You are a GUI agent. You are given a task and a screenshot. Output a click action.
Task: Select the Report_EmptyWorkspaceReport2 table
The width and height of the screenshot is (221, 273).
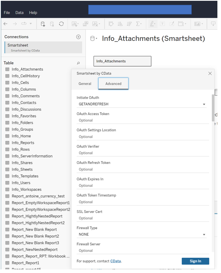[x=41, y=209]
